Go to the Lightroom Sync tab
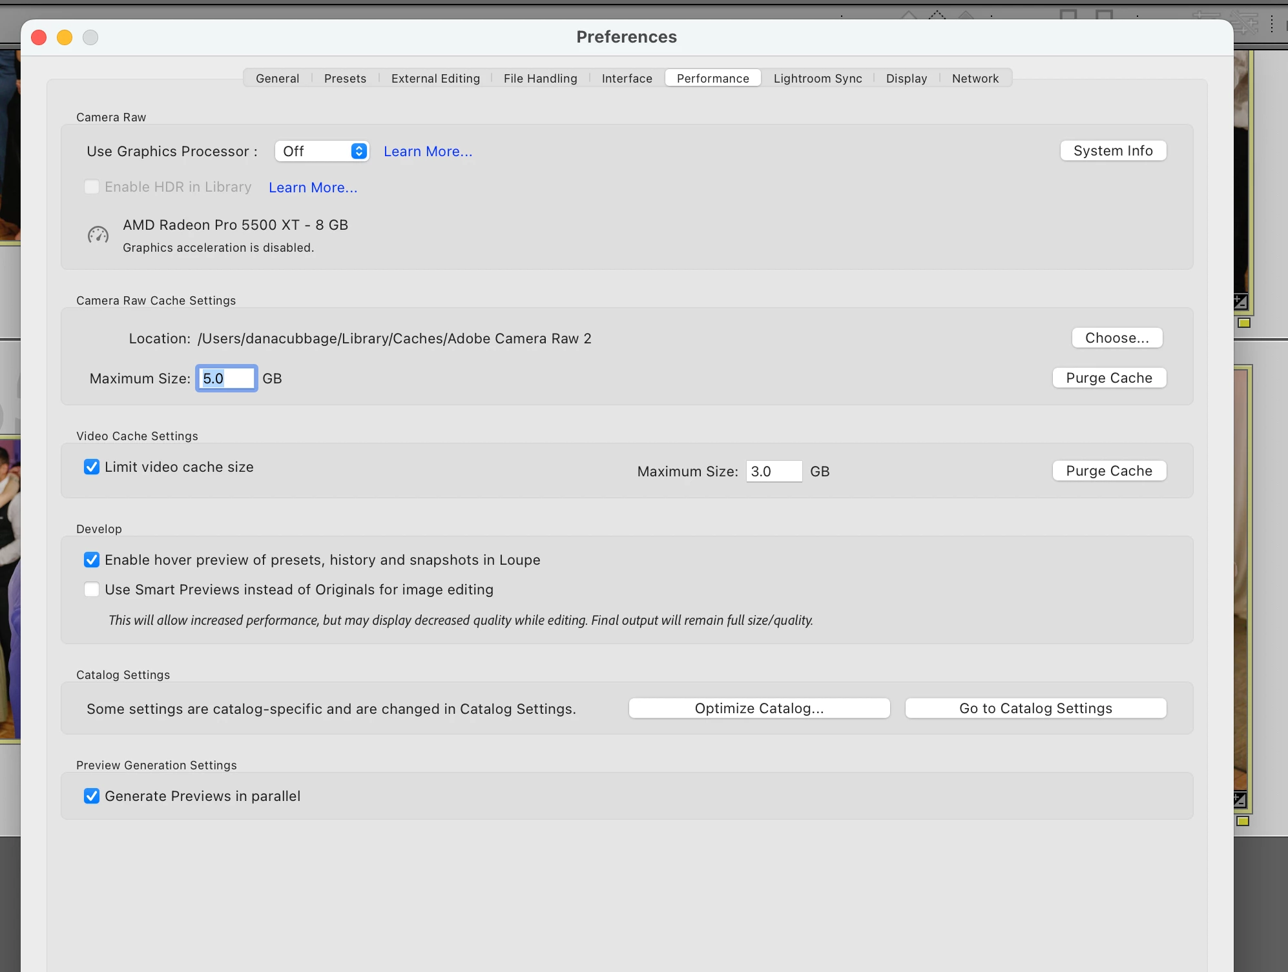The width and height of the screenshot is (1288, 972). [x=817, y=78]
